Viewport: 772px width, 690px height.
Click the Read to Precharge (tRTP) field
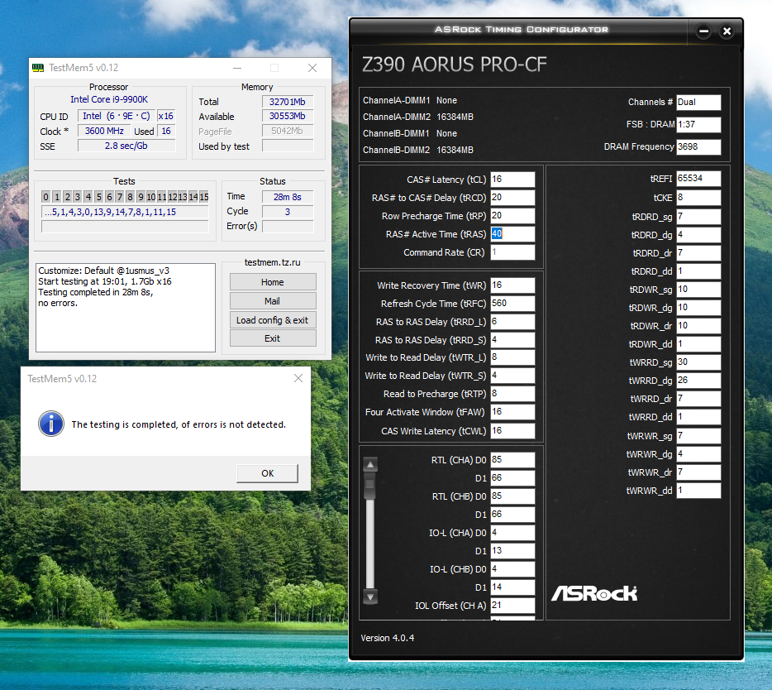[512, 393]
